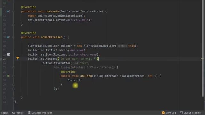The width and height of the screenshot is (205, 115).
Task: Click the fold end marker on line 29
Action: coord(13,85)
